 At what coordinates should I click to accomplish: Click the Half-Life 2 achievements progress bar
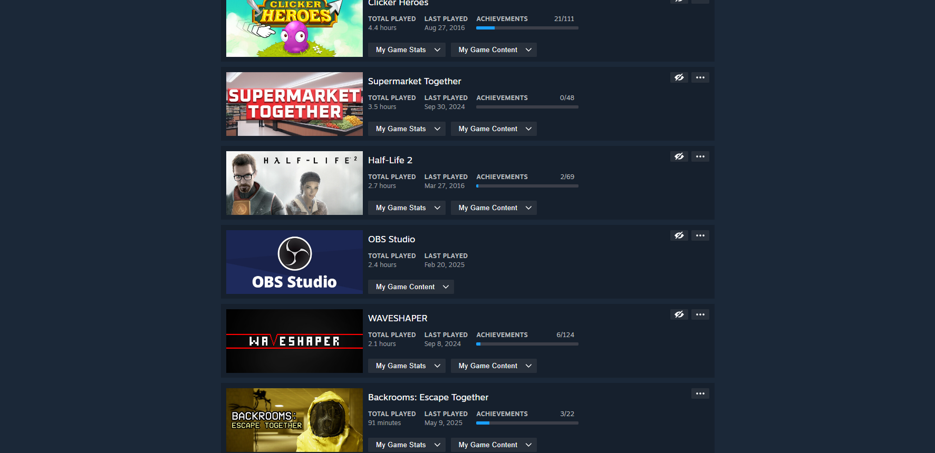pyautogui.click(x=527, y=186)
